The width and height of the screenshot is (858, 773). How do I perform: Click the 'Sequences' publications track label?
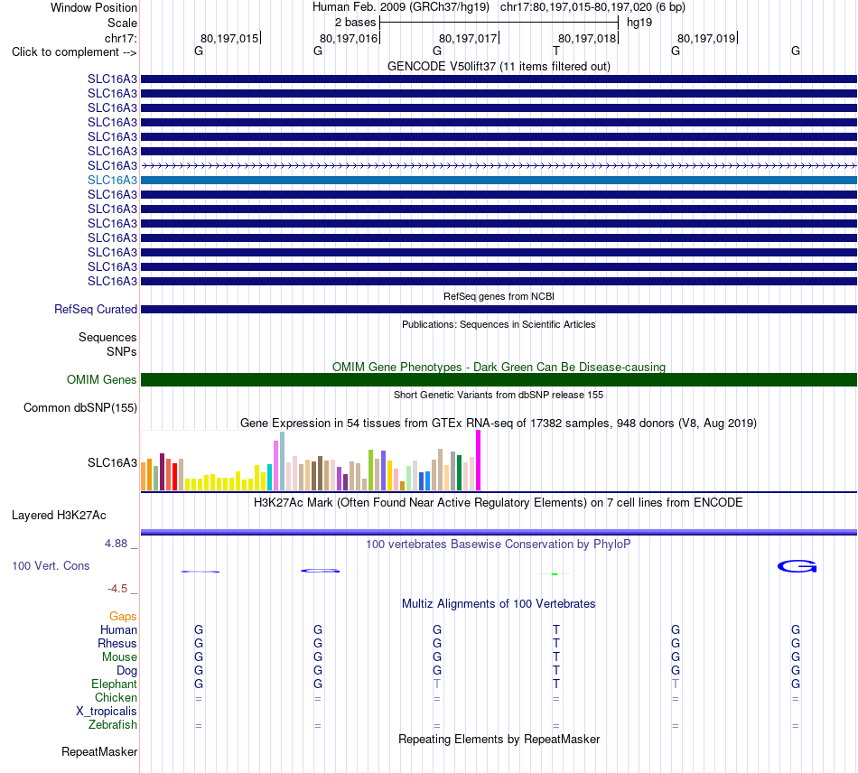(107, 337)
